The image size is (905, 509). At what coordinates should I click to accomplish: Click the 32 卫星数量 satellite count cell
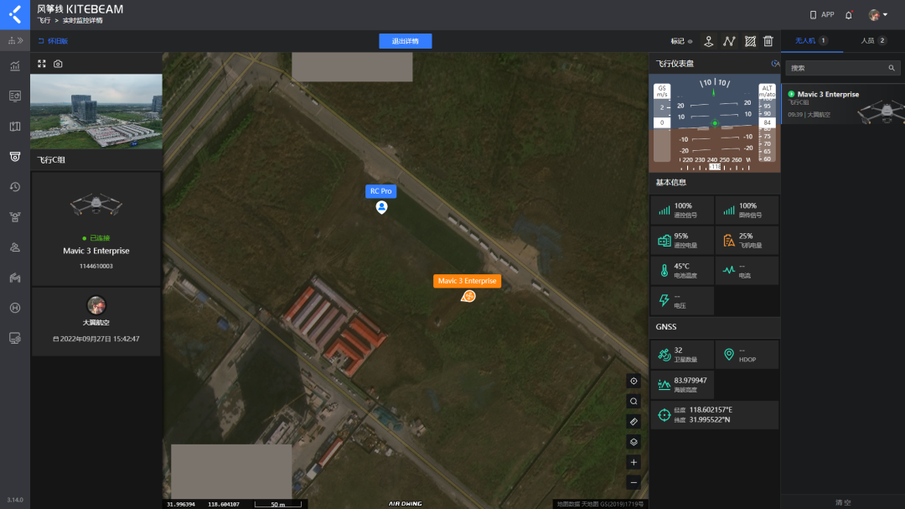pyautogui.click(x=682, y=354)
